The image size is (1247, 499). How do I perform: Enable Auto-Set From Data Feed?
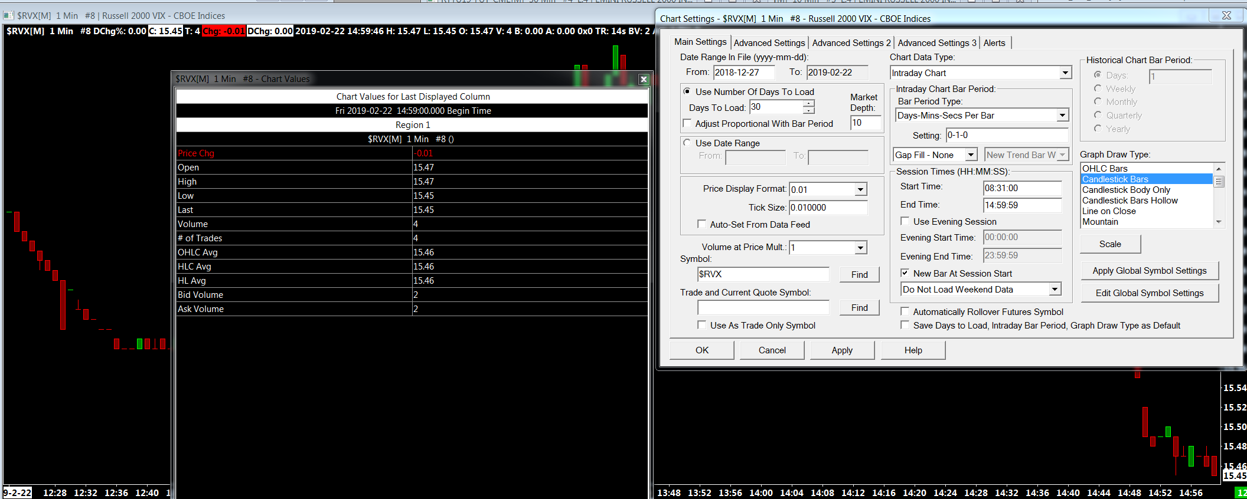702,224
